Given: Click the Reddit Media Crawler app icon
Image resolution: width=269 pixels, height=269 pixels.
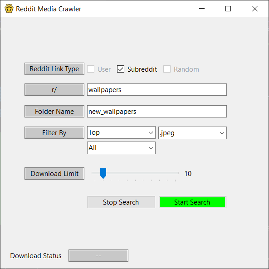Looking at the screenshot, I should (x=9, y=9).
